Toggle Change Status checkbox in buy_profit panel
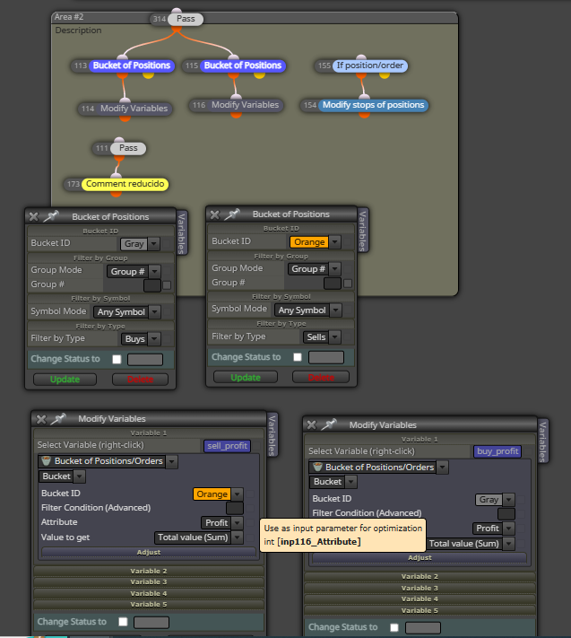 click(x=394, y=627)
